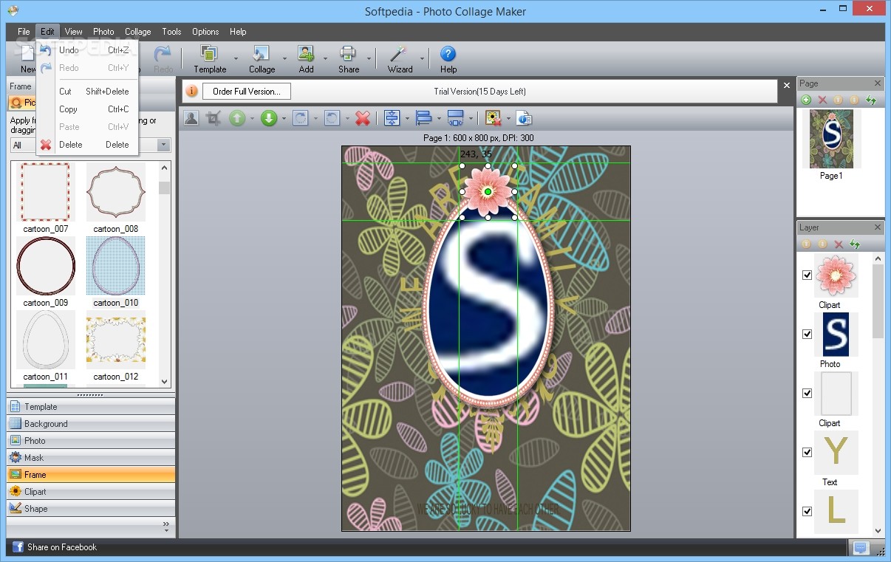891x562 pixels.
Task: Choose Undo from the Edit menu
Action: [x=87, y=50]
